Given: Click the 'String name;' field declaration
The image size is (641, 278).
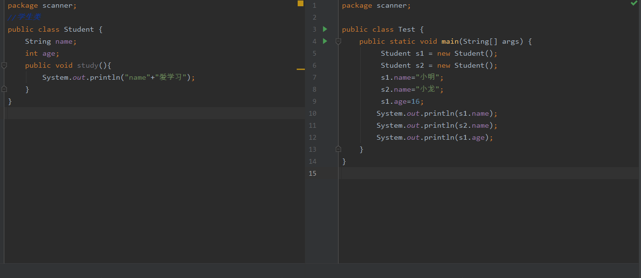Looking at the screenshot, I should pos(51,41).
